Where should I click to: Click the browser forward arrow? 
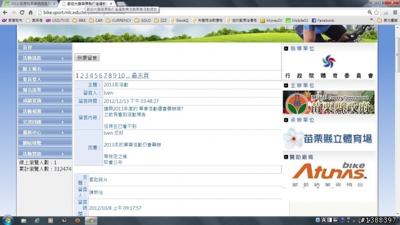coord(14,12)
